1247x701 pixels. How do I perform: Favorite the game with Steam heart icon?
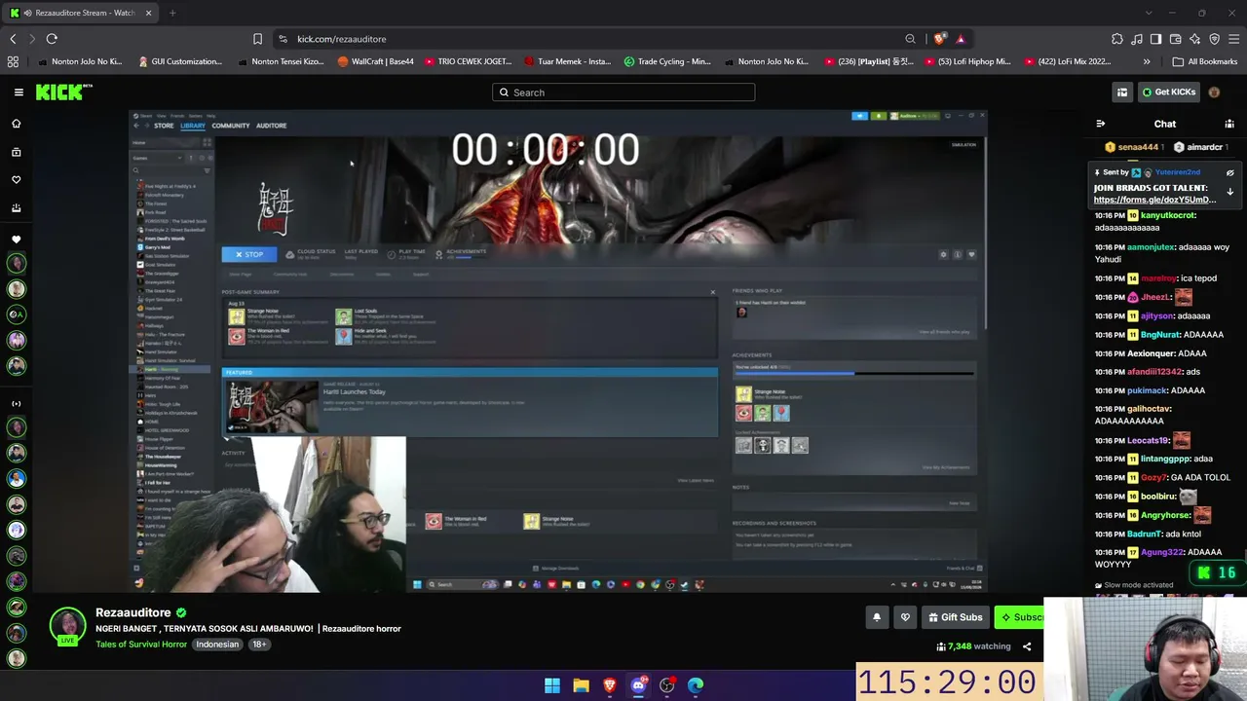click(971, 254)
